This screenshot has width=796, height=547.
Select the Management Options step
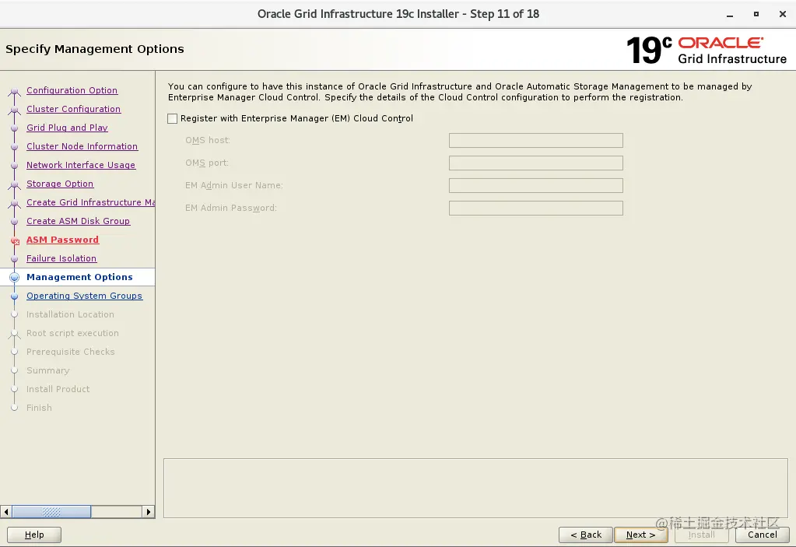coord(79,277)
